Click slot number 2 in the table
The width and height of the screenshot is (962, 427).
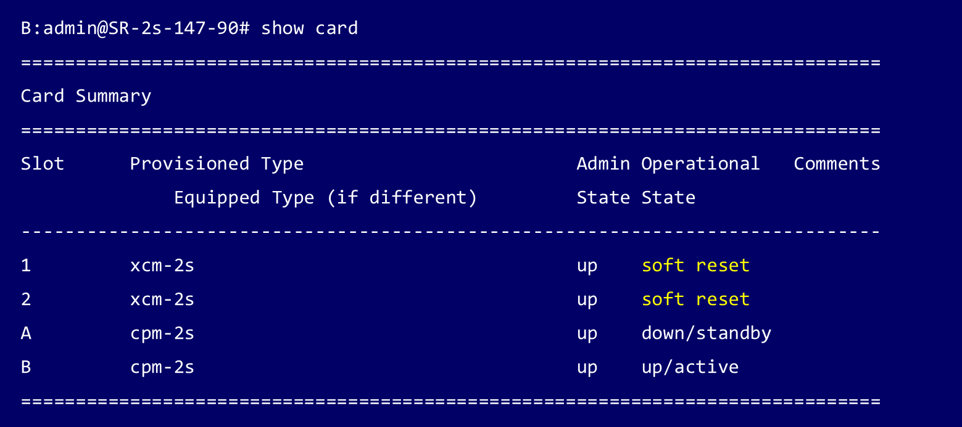coord(26,299)
